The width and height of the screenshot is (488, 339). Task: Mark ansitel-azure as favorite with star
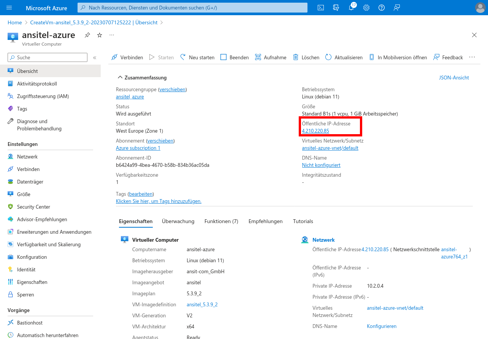pyautogui.click(x=100, y=35)
